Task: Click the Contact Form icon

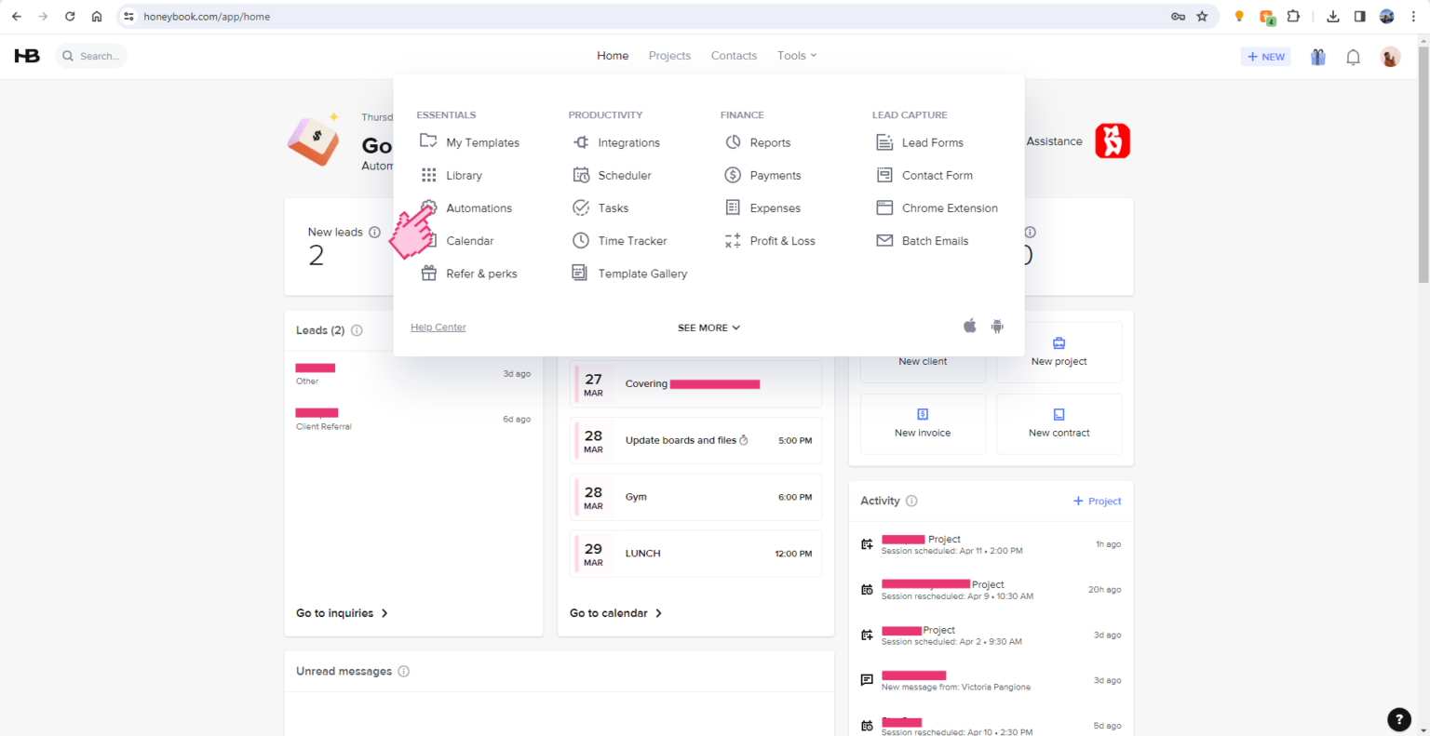Action: click(x=884, y=175)
